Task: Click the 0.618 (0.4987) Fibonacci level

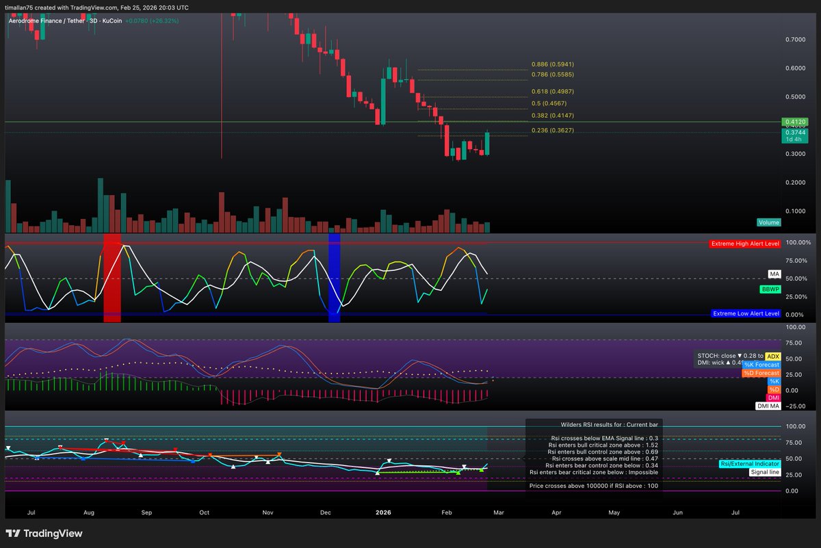Action: (551, 91)
